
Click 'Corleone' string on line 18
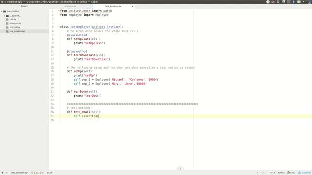click(136, 80)
